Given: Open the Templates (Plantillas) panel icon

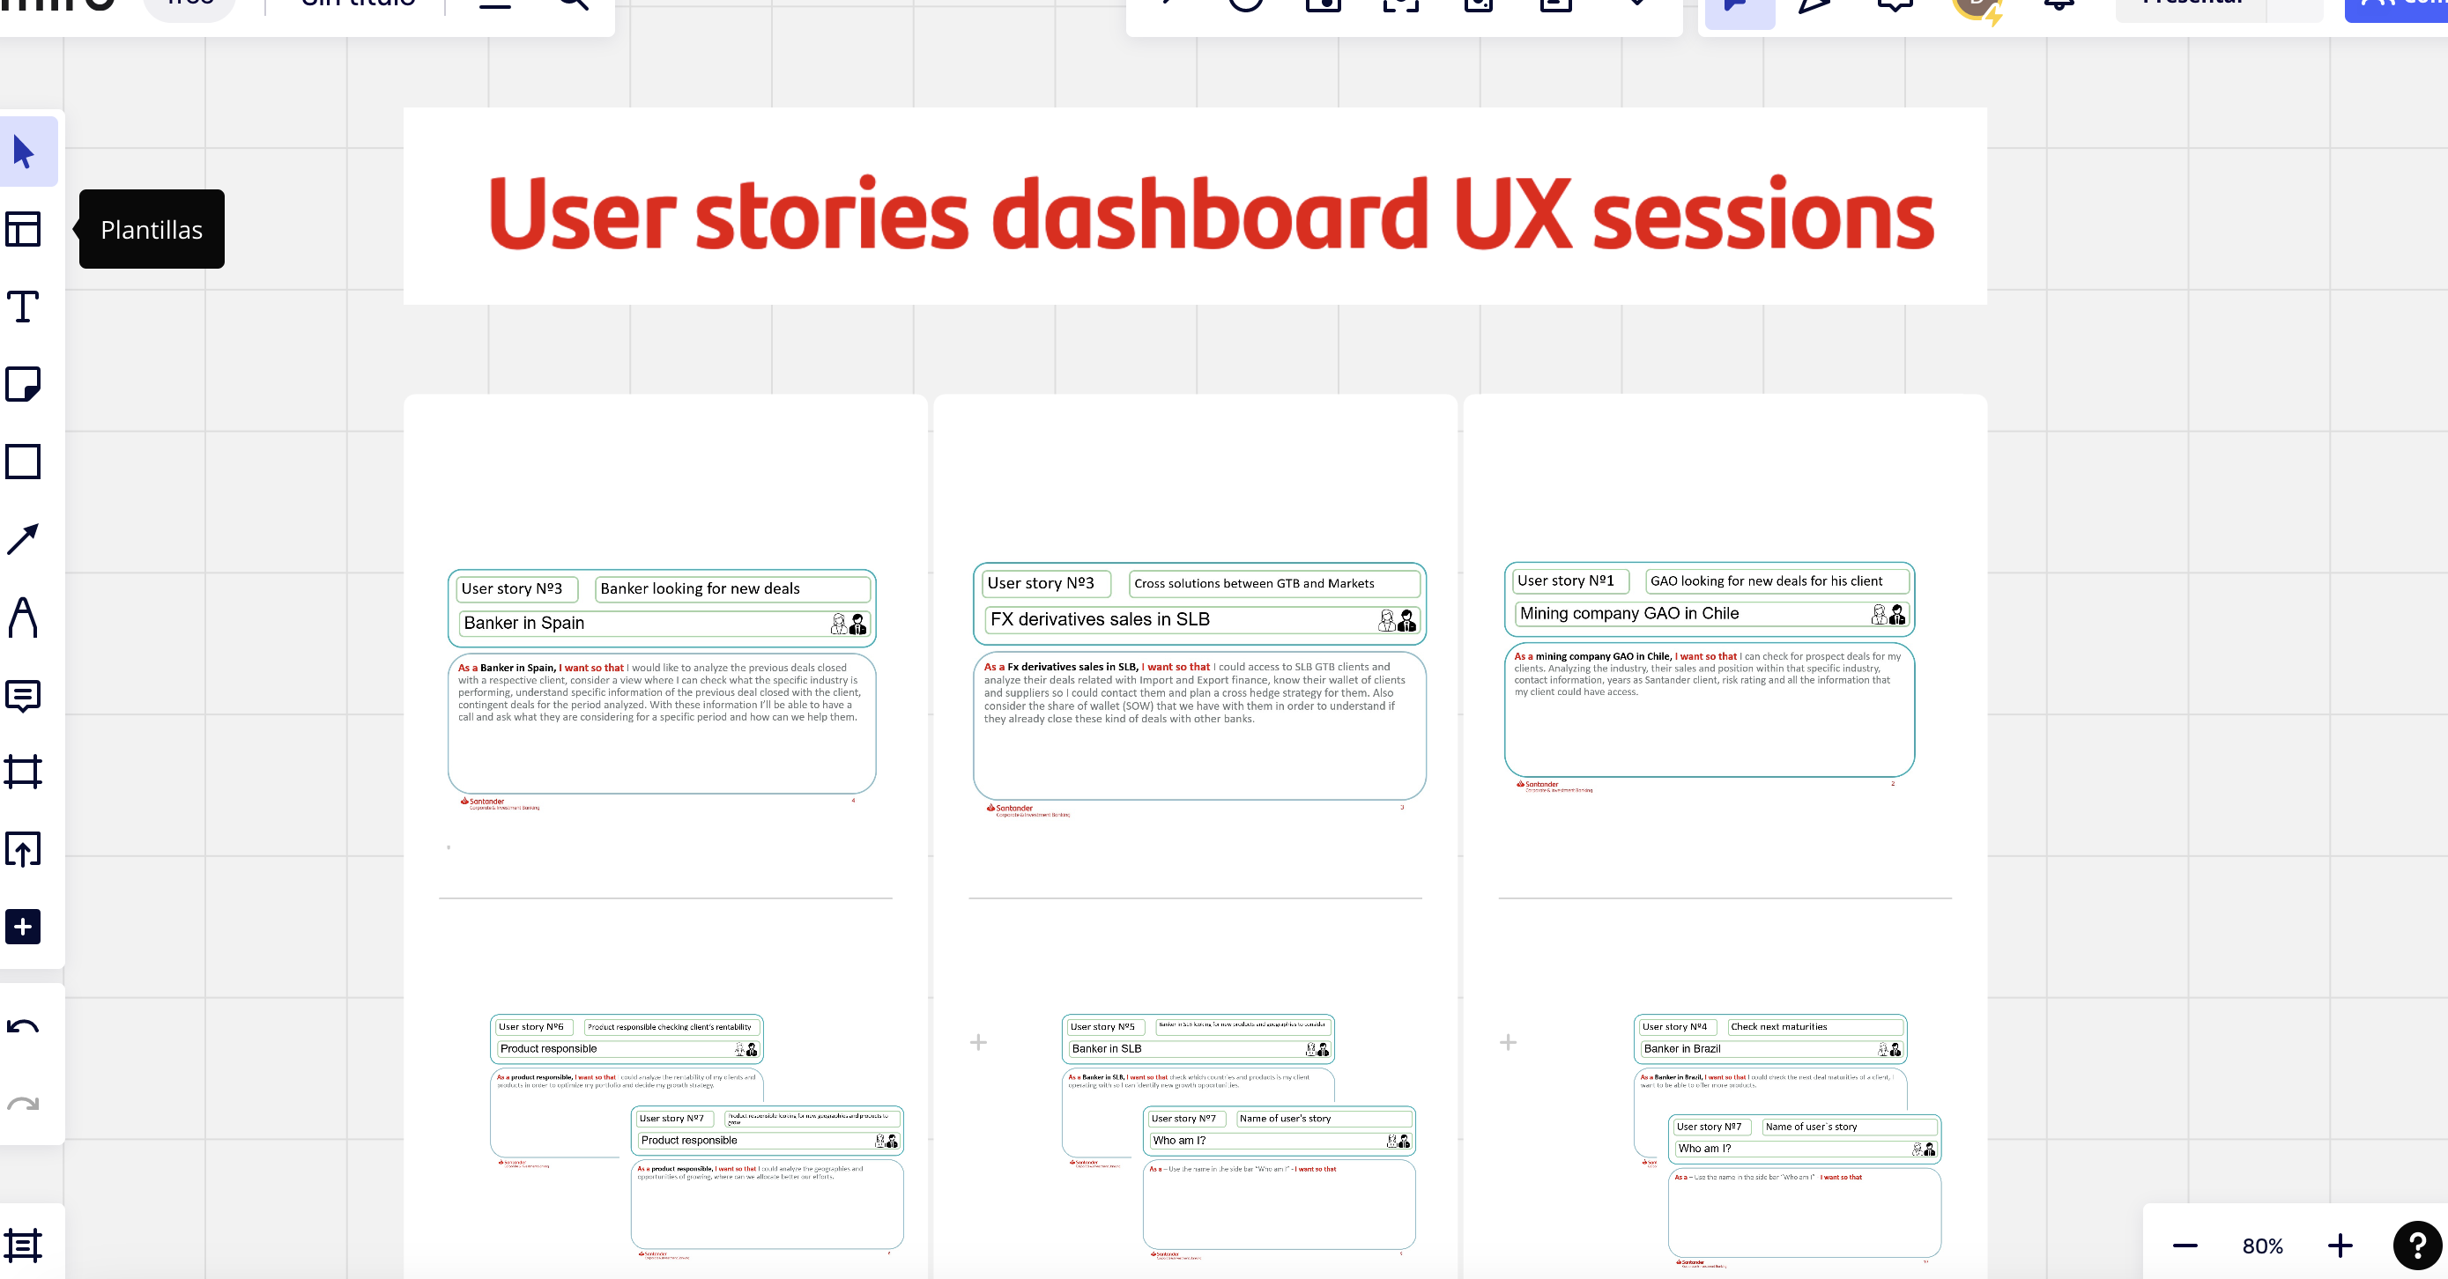Looking at the screenshot, I should click(24, 229).
